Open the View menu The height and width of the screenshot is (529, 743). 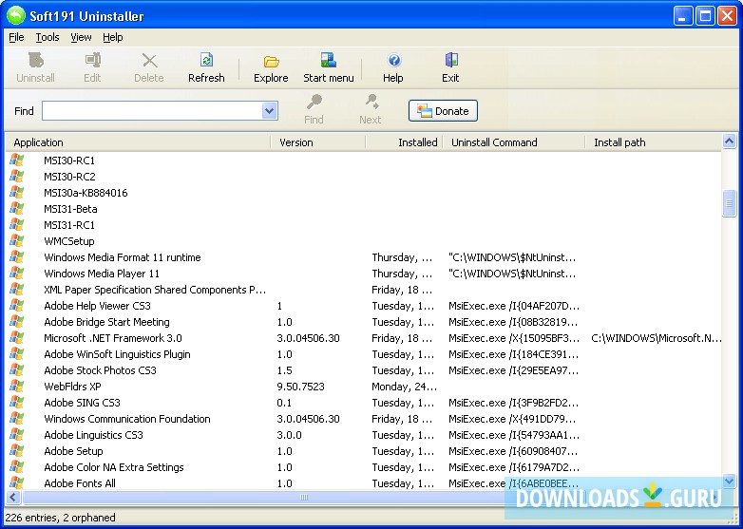[81, 37]
